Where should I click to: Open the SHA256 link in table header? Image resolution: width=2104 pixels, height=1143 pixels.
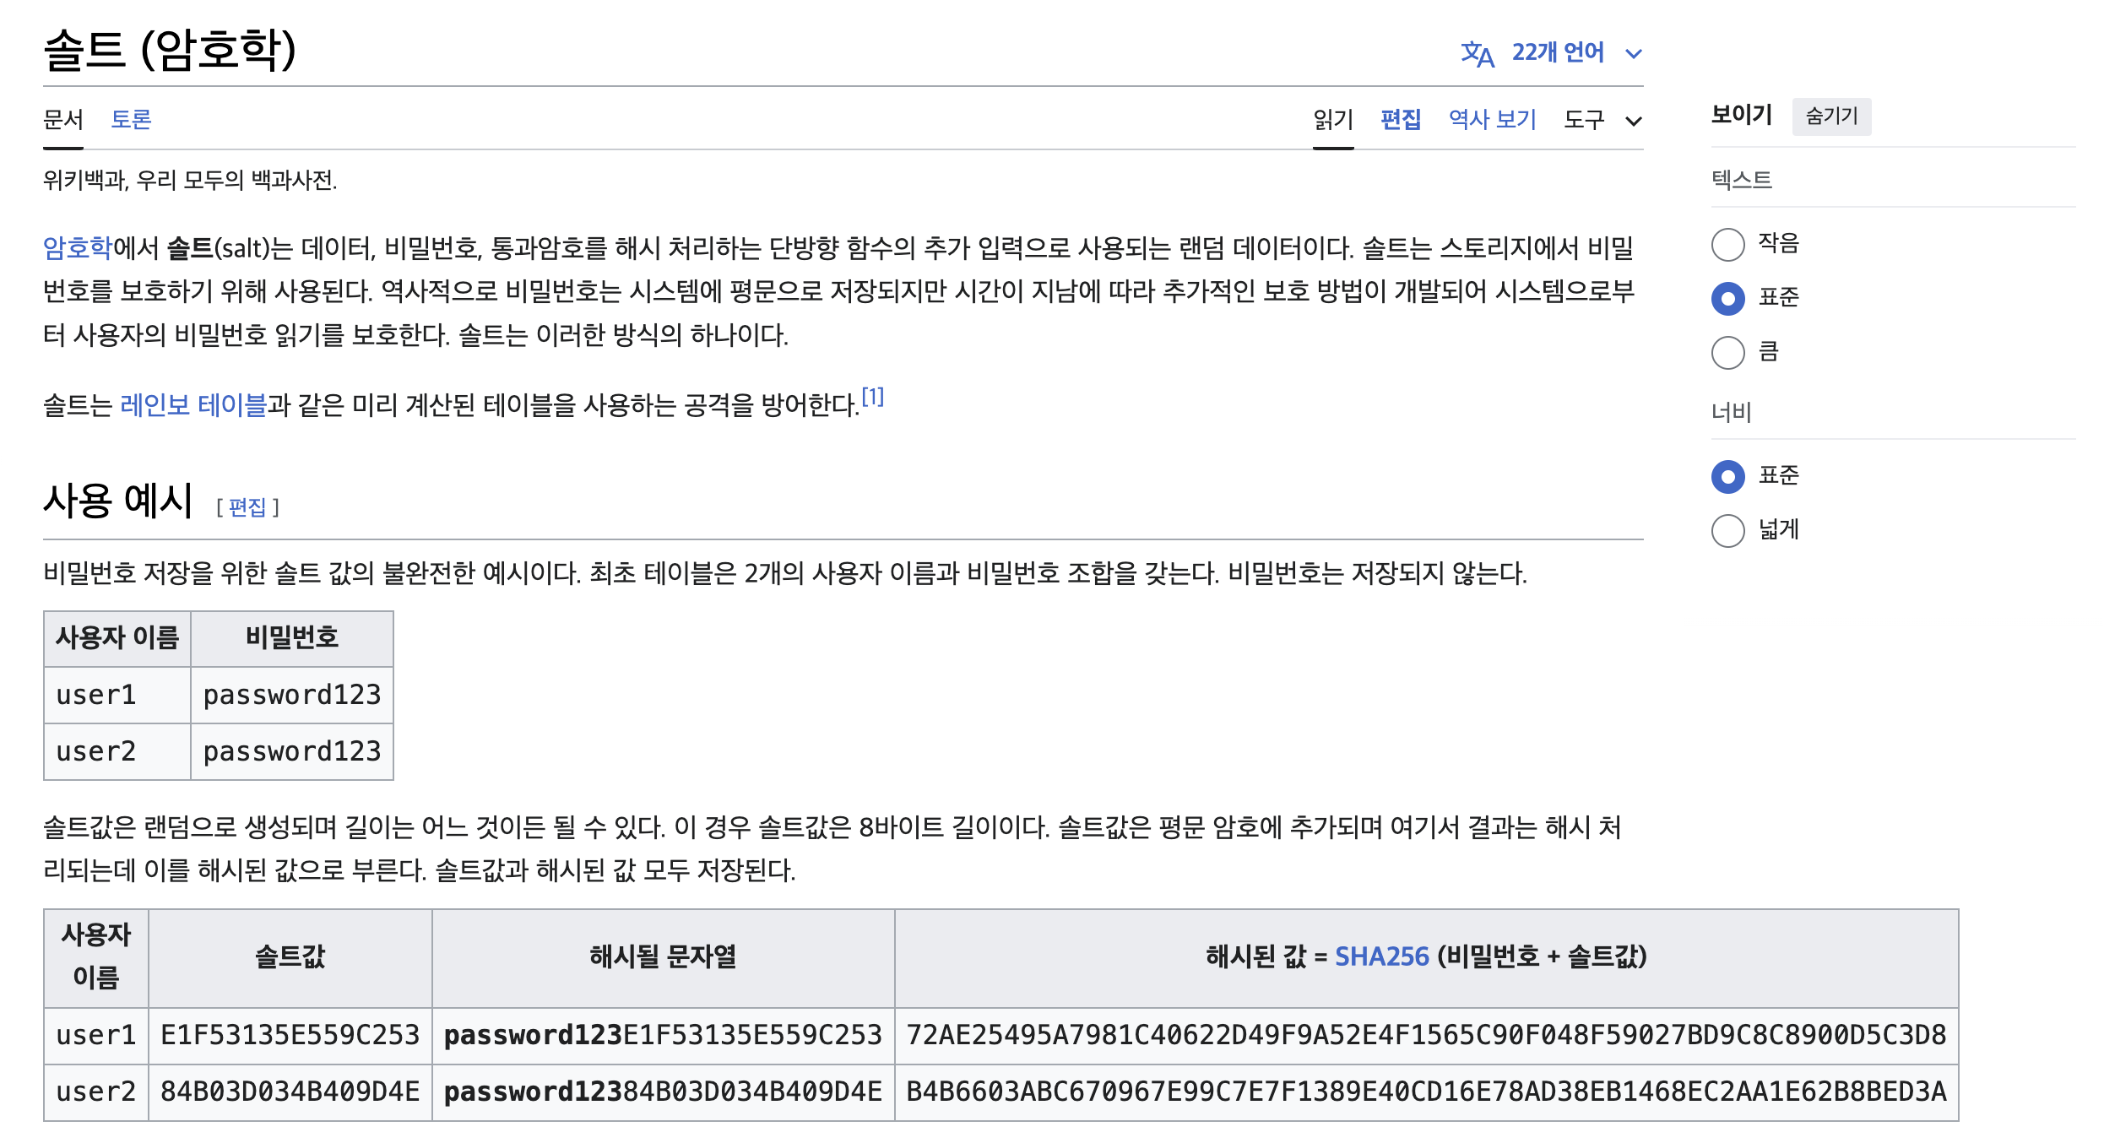pyautogui.click(x=1381, y=956)
